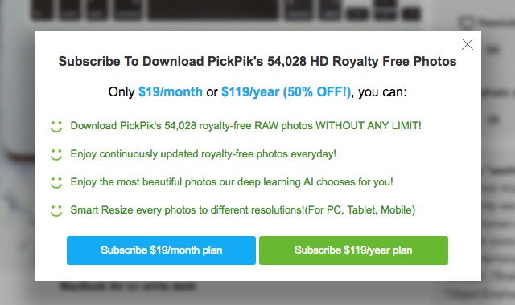Click the 'you can:' text after prices
Image resolution: width=515 pixels, height=305 pixels.
382,92
